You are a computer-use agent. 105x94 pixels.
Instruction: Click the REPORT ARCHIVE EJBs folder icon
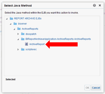click(x=11, y=18)
